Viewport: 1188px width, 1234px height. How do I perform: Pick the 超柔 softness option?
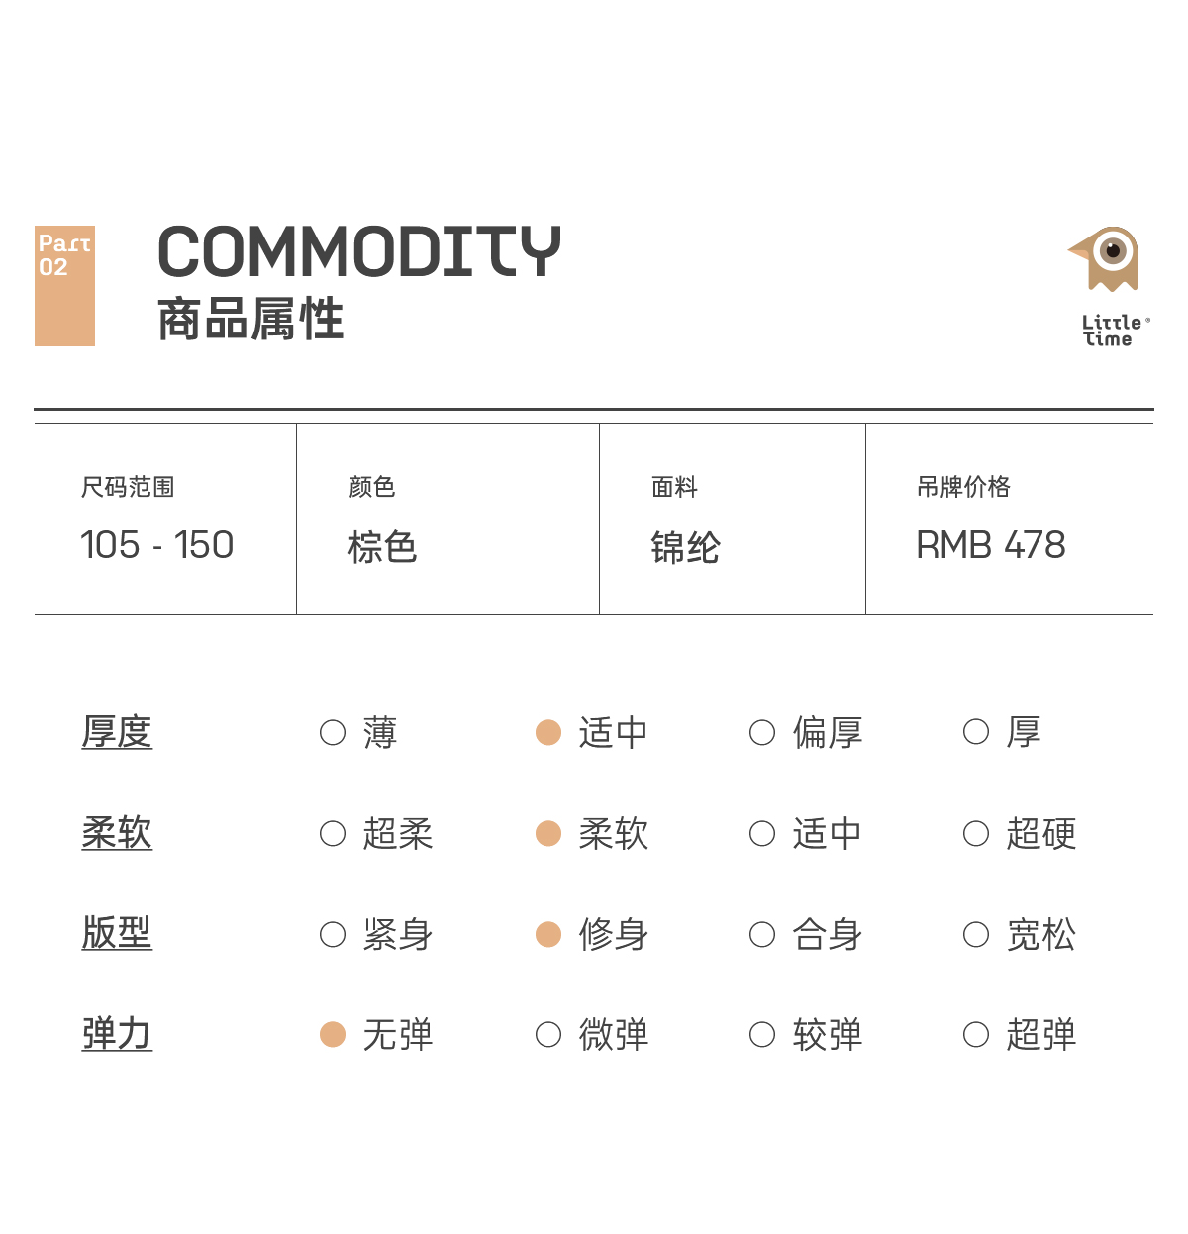point(333,834)
